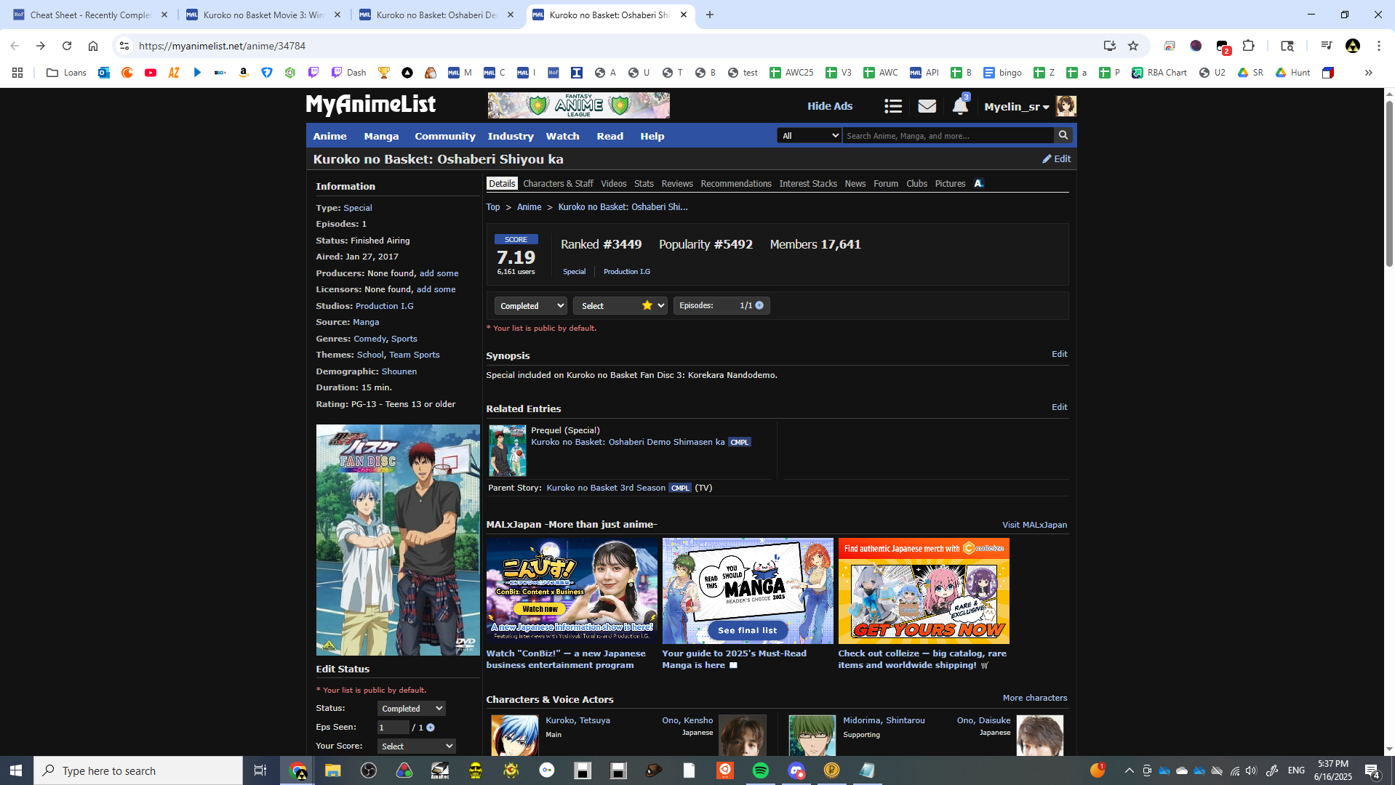The image size is (1395, 785).
Task: Go to browser home page
Action: tap(93, 46)
